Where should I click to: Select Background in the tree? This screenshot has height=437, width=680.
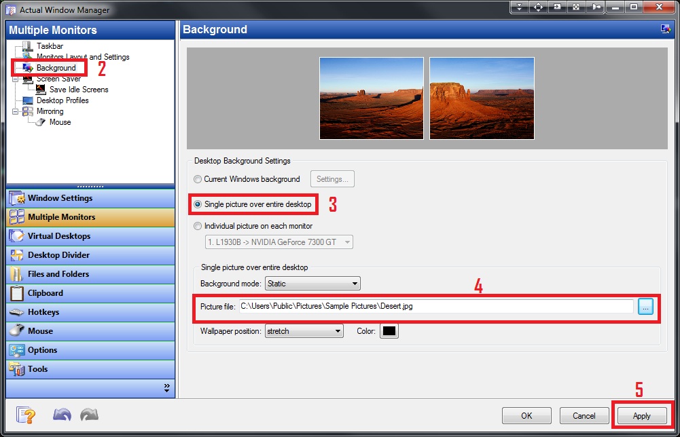tap(56, 68)
